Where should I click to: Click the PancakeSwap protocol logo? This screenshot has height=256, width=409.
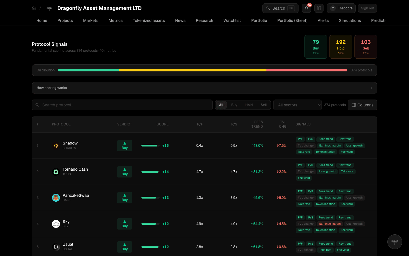(56, 198)
